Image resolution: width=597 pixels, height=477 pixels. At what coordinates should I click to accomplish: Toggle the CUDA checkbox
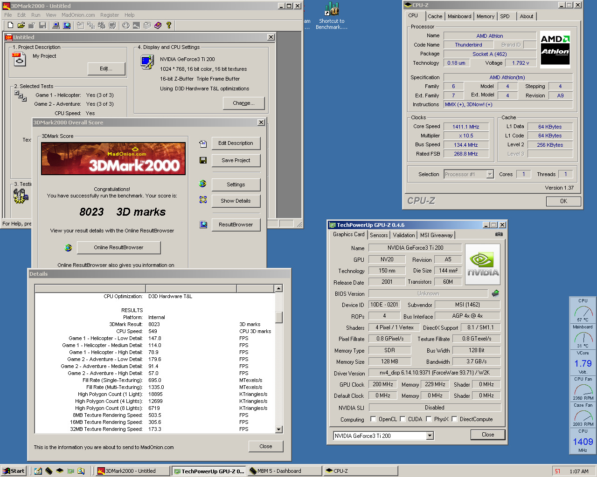[403, 419]
